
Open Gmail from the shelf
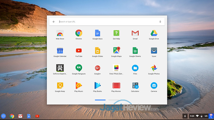tap(20, 116)
